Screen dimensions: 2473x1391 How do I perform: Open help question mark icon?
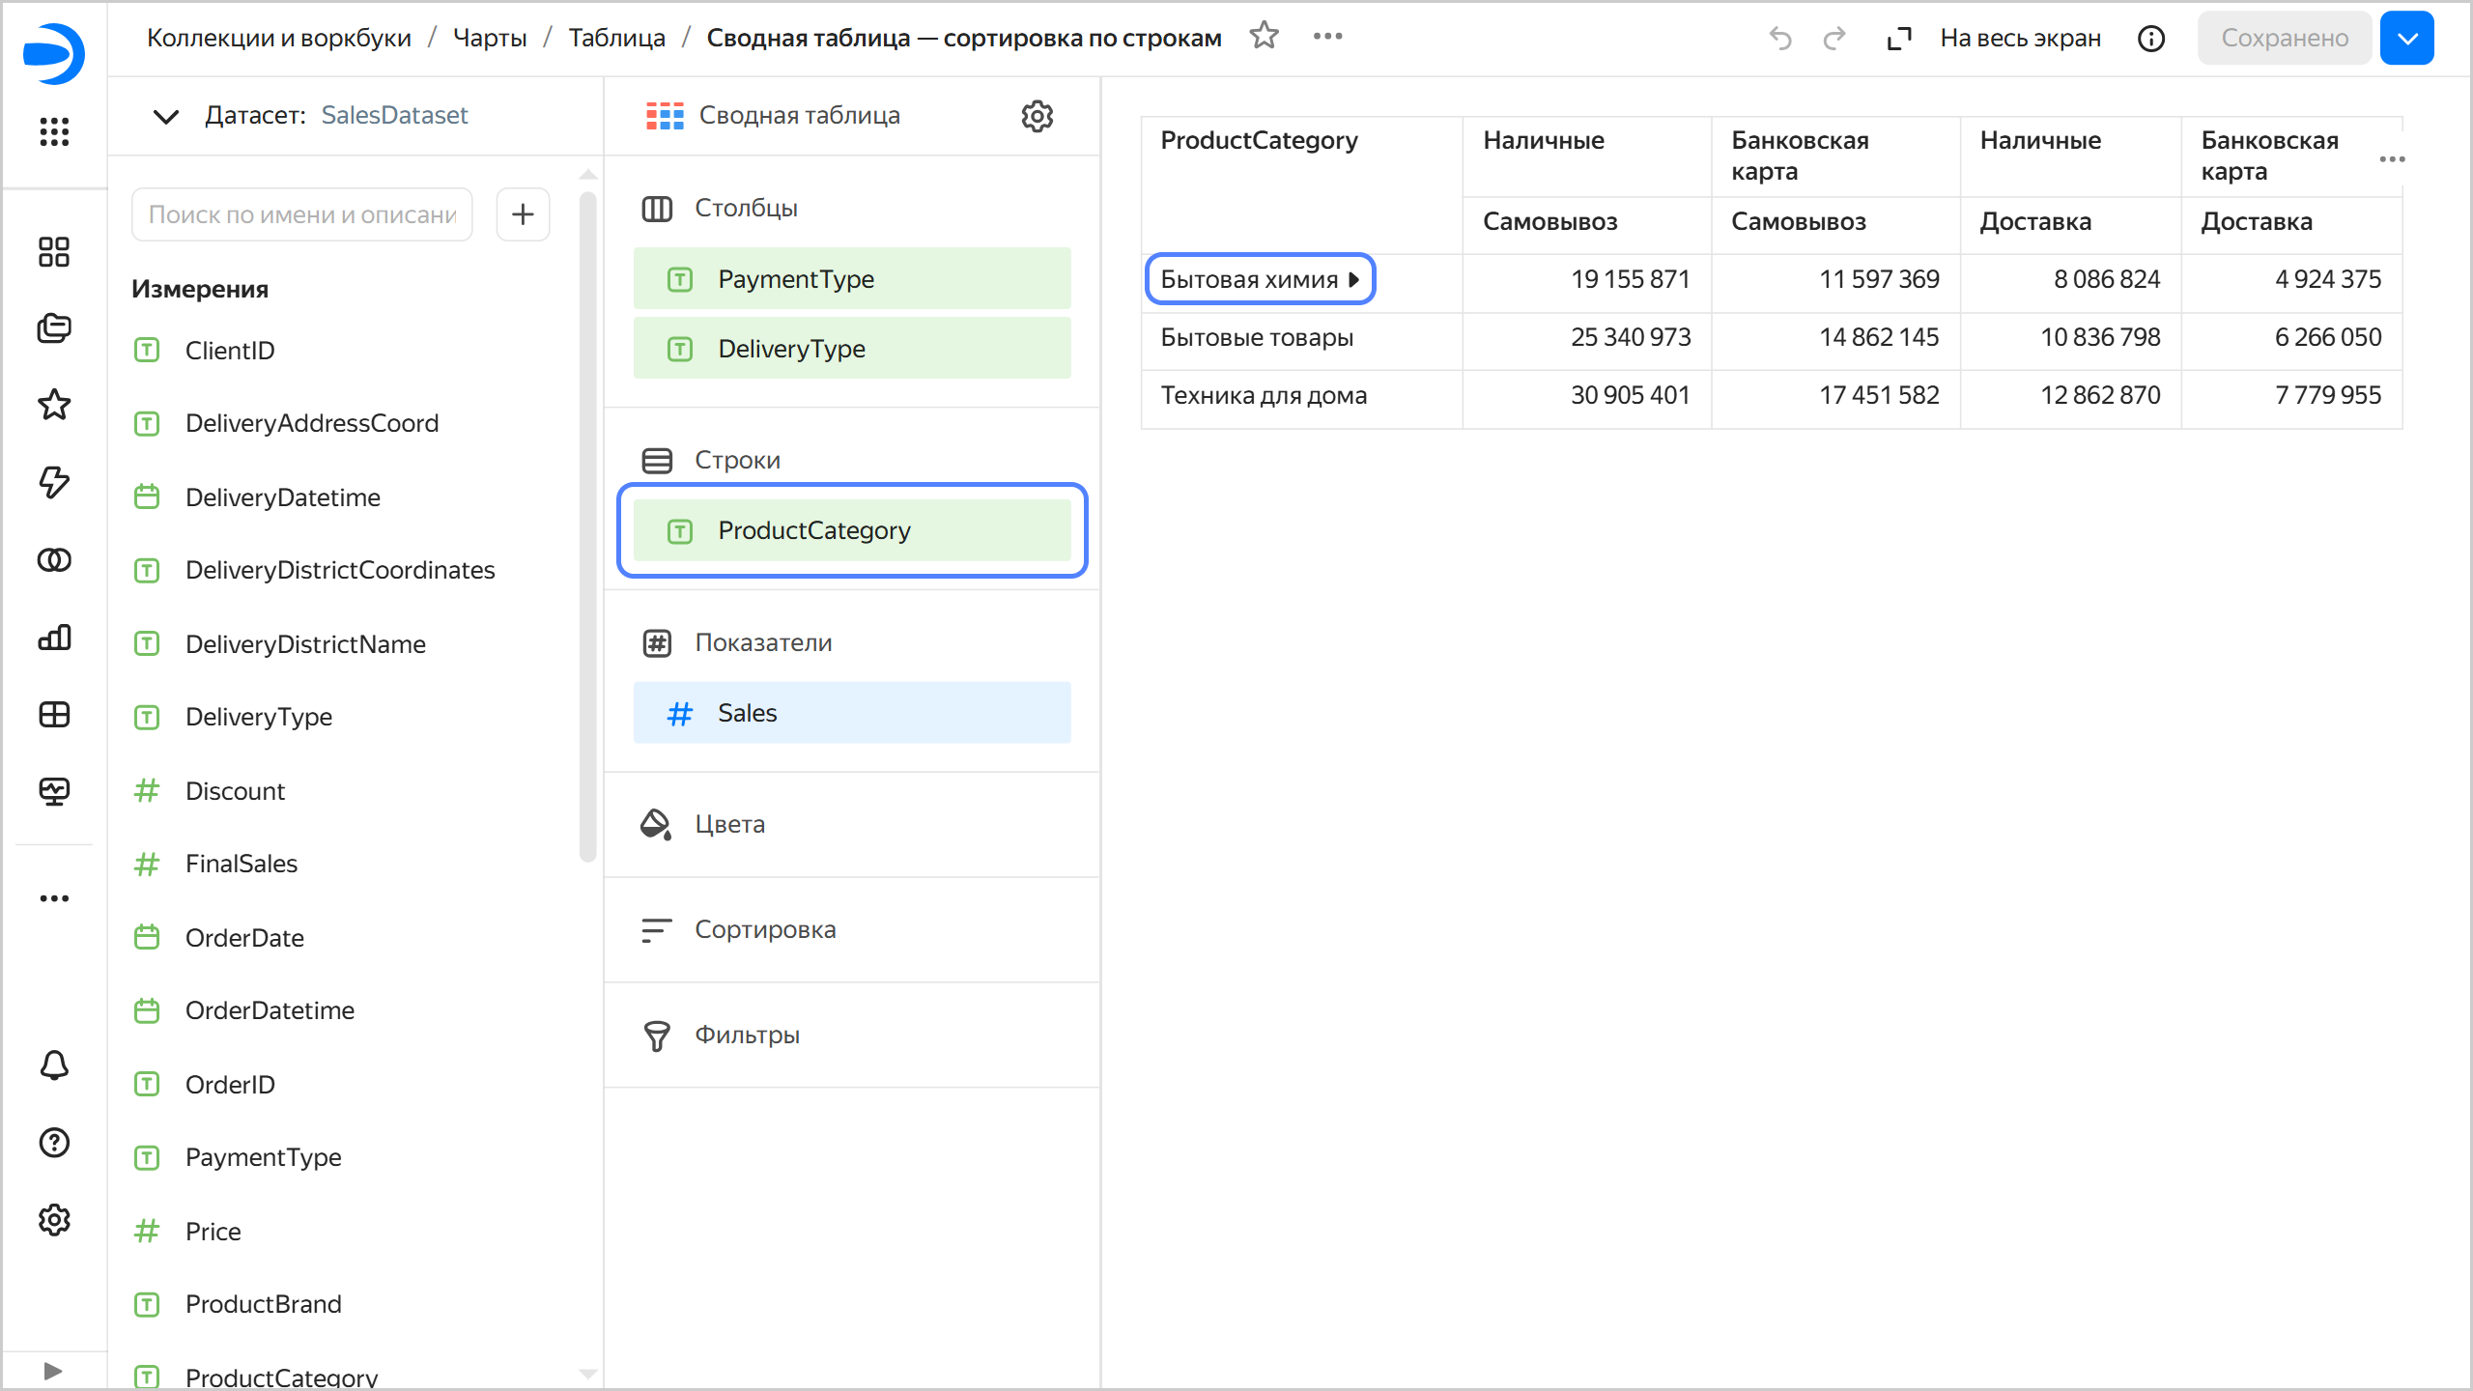tap(54, 1143)
